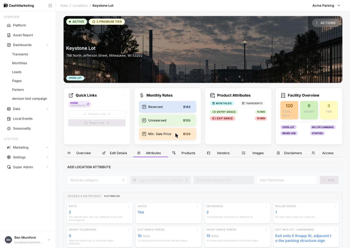
Task: Collapse the sidebar panel icon
Action: point(50,6)
